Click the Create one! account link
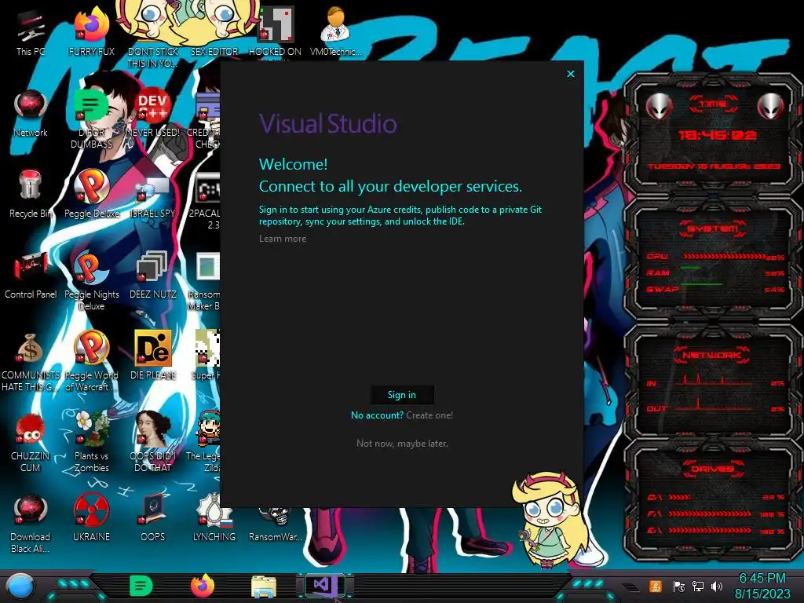 (429, 415)
